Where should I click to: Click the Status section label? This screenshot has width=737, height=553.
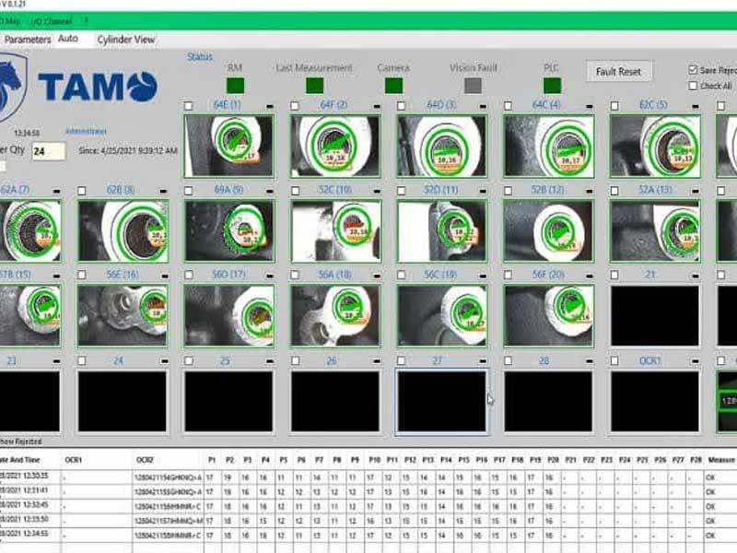coord(200,57)
